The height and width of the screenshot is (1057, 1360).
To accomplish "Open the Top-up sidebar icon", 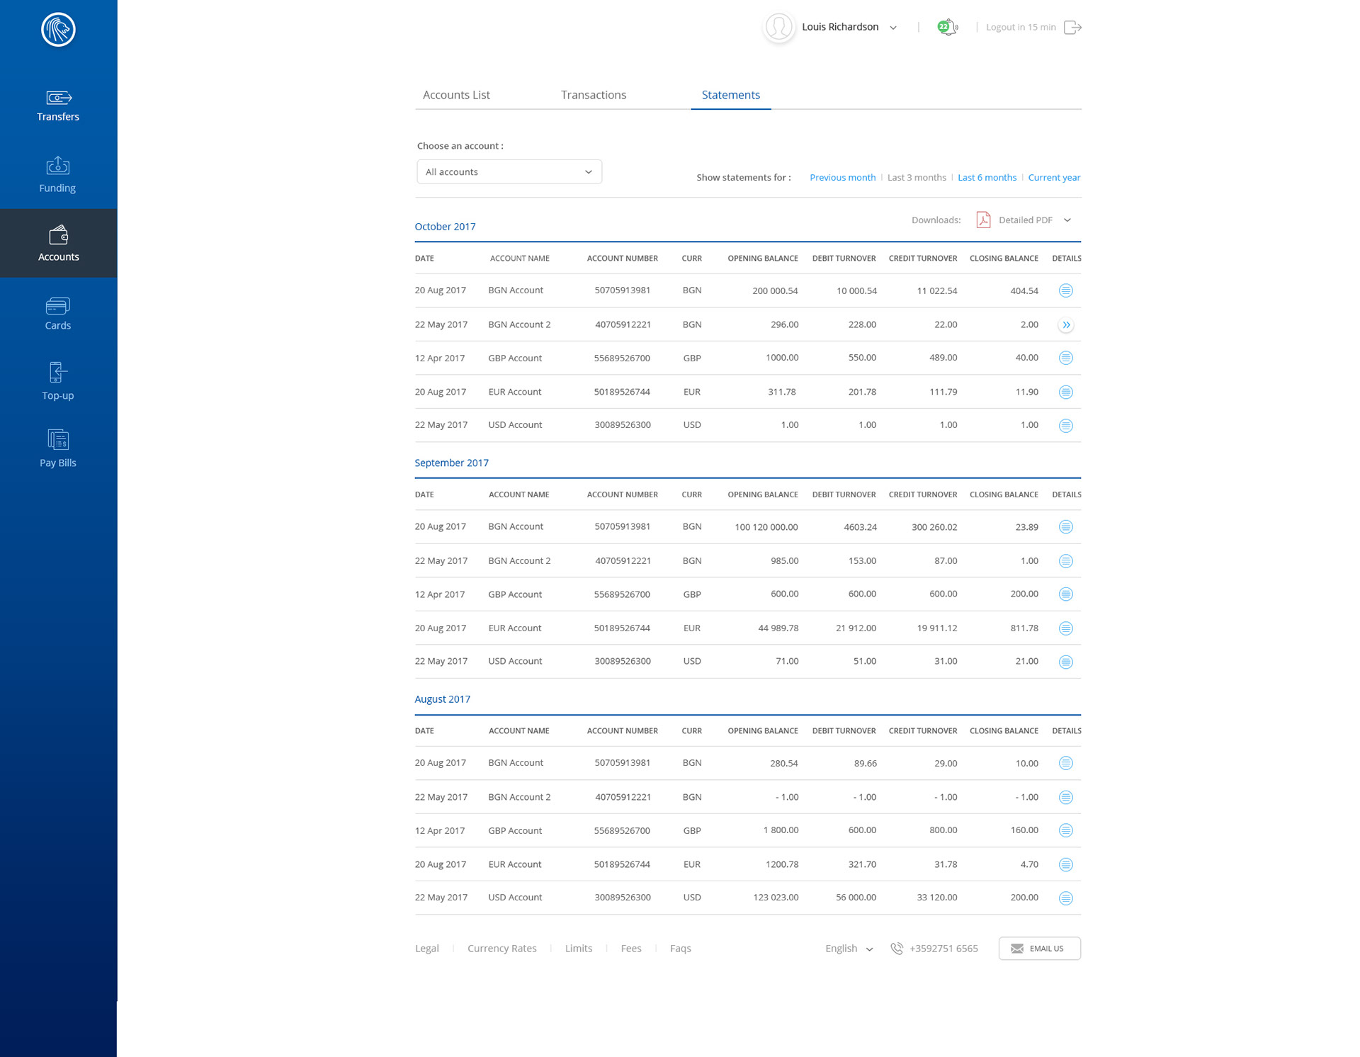I will pos(57,373).
